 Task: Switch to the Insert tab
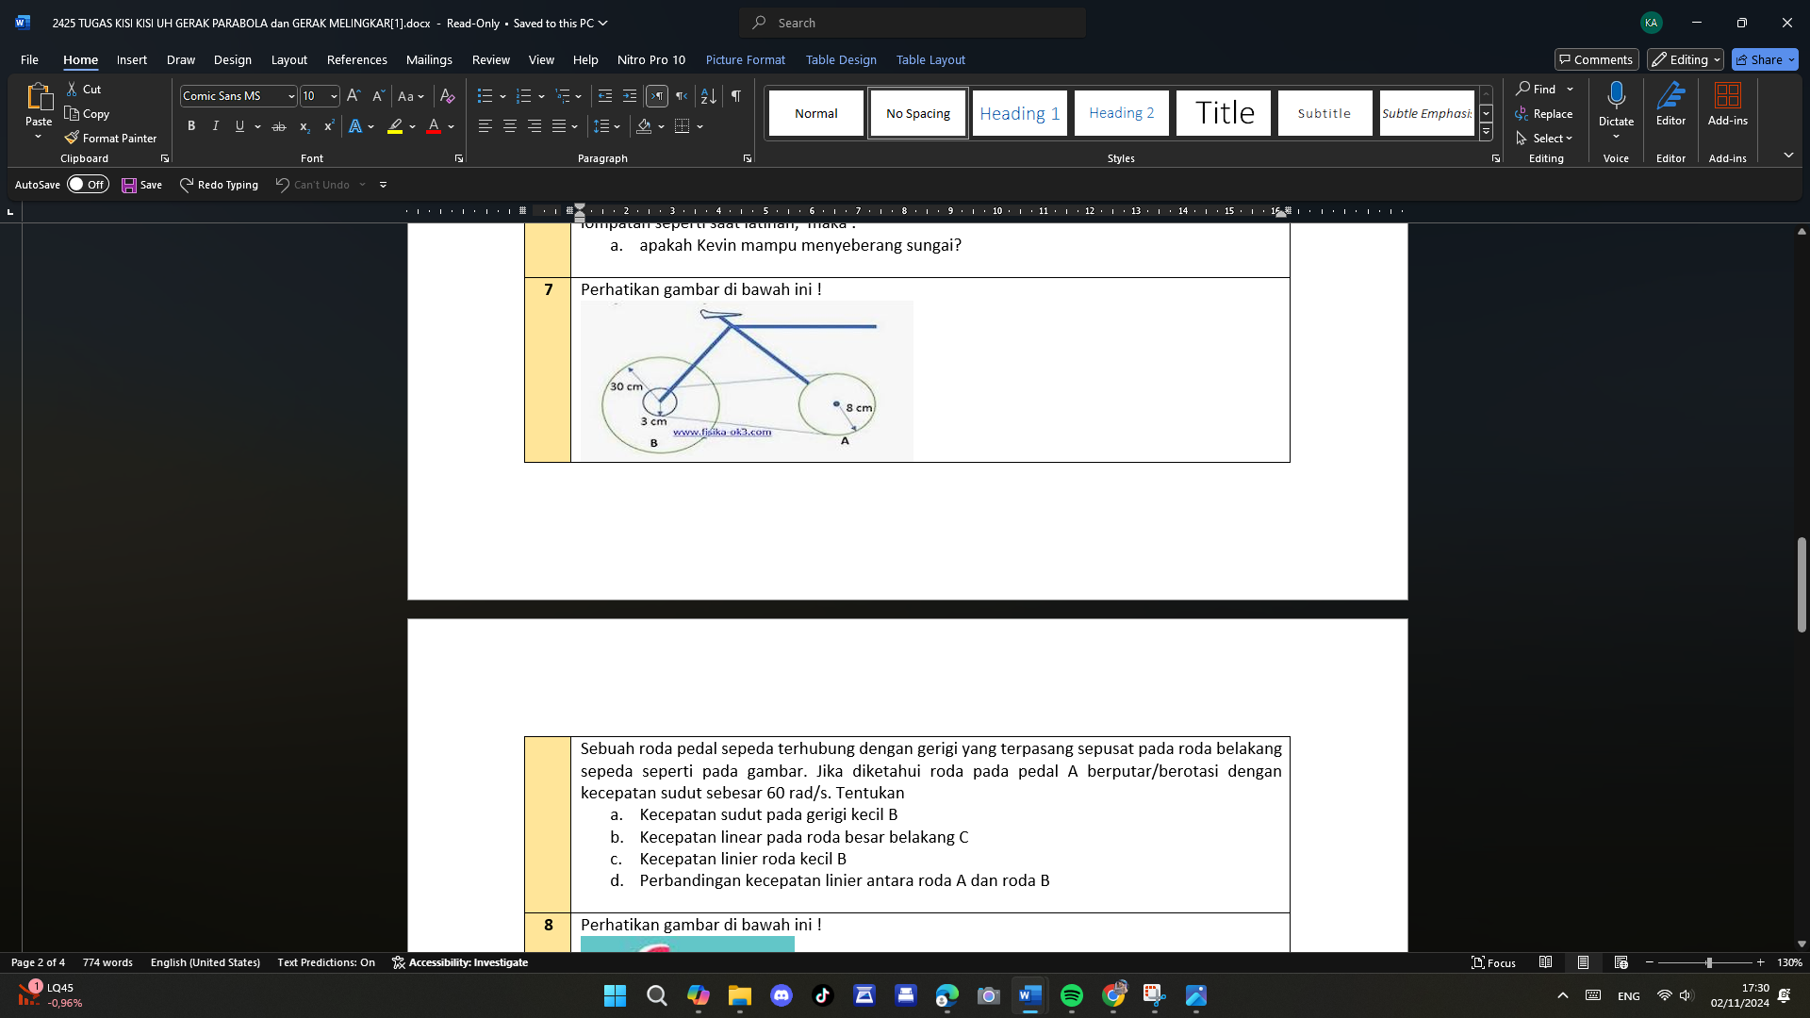click(x=132, y=59)
